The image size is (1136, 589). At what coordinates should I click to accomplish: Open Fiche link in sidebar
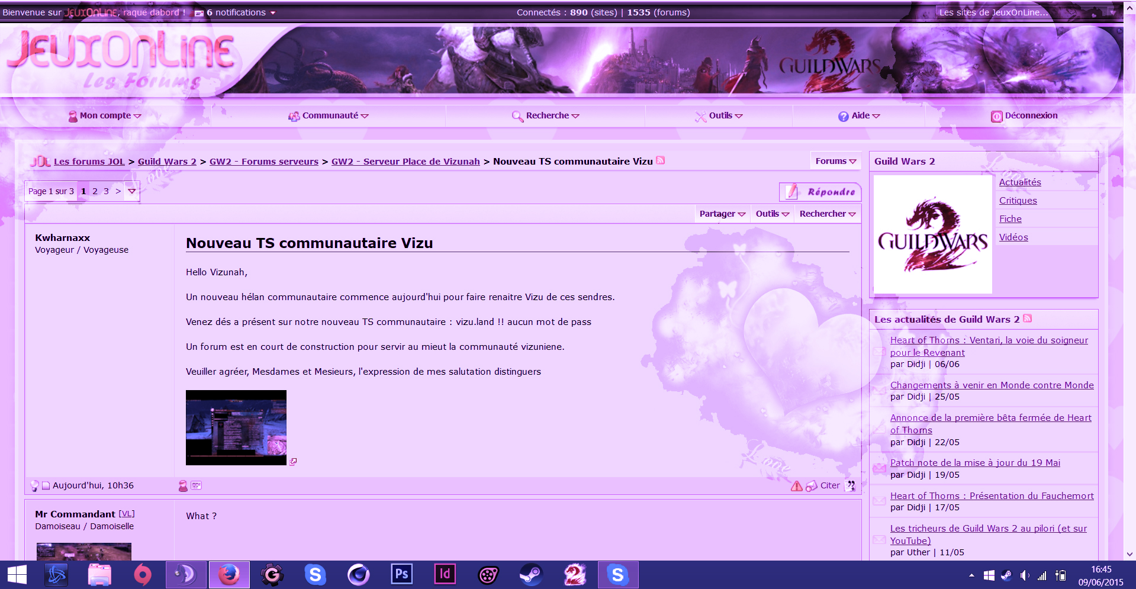click(x=1011, y=219)
